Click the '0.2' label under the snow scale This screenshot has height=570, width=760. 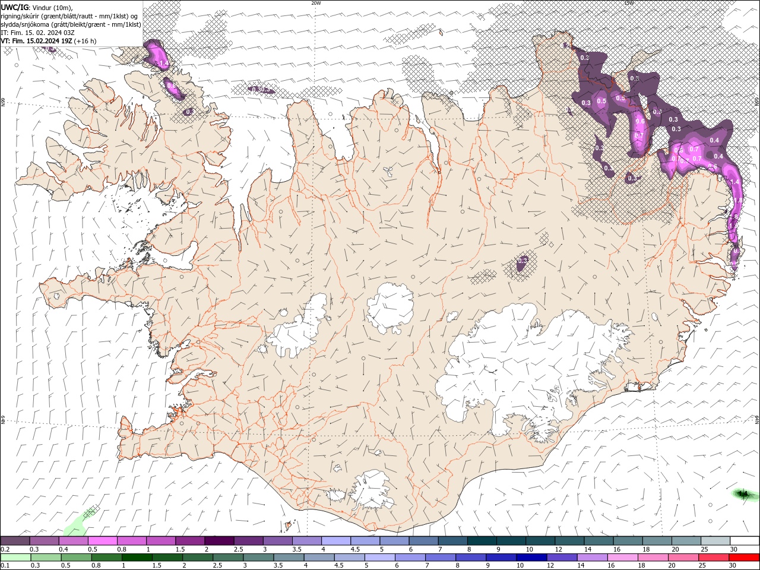point(4,549)
